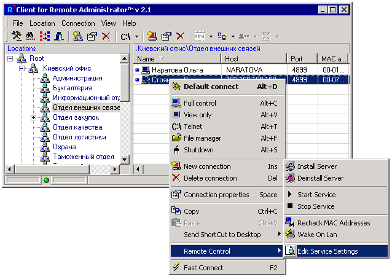Sort connections by Port column header

(x=302, y=59)
